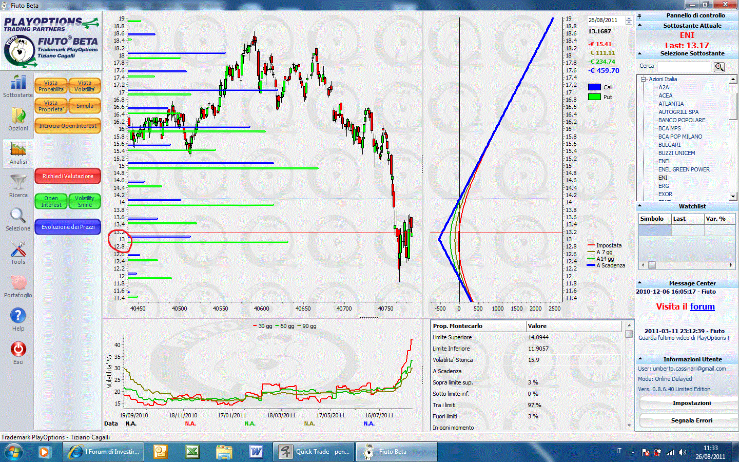Click the search magnifier next to Cerca

click(x=719, y=67)
